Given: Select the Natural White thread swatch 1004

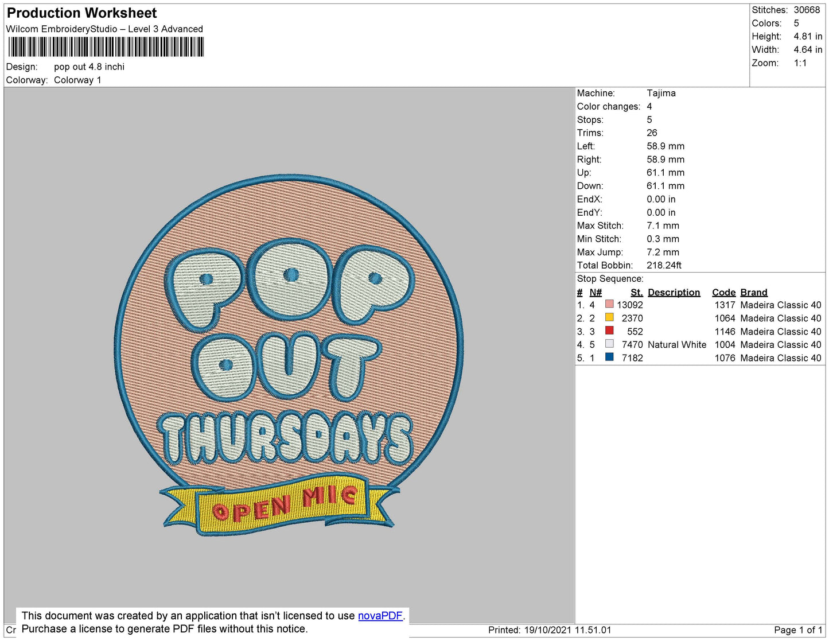Looking at the screenshot, I should 609,344.
